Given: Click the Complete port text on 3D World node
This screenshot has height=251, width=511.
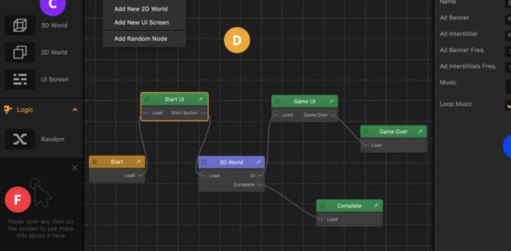Looking at the screenshot, I should click(244, 184).
